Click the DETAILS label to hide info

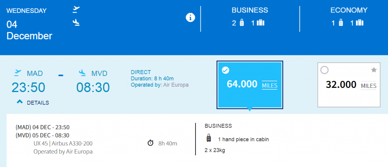click(38, 103)
